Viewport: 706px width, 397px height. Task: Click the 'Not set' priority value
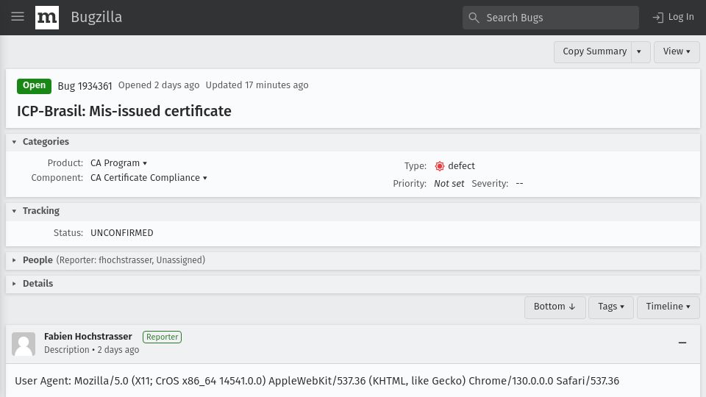coord(449,184)
